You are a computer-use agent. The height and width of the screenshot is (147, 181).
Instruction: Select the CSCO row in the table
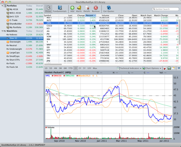pyautogui.click(x=111, y=26)
